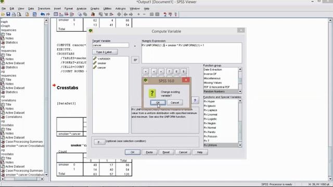Click Cancel at bottom of Compute Variable dialog
This screenshot has height=187, width=333.
coord(183,152)
